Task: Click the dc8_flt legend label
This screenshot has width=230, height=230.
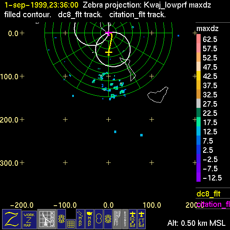Action: click(x=209, y=193)
